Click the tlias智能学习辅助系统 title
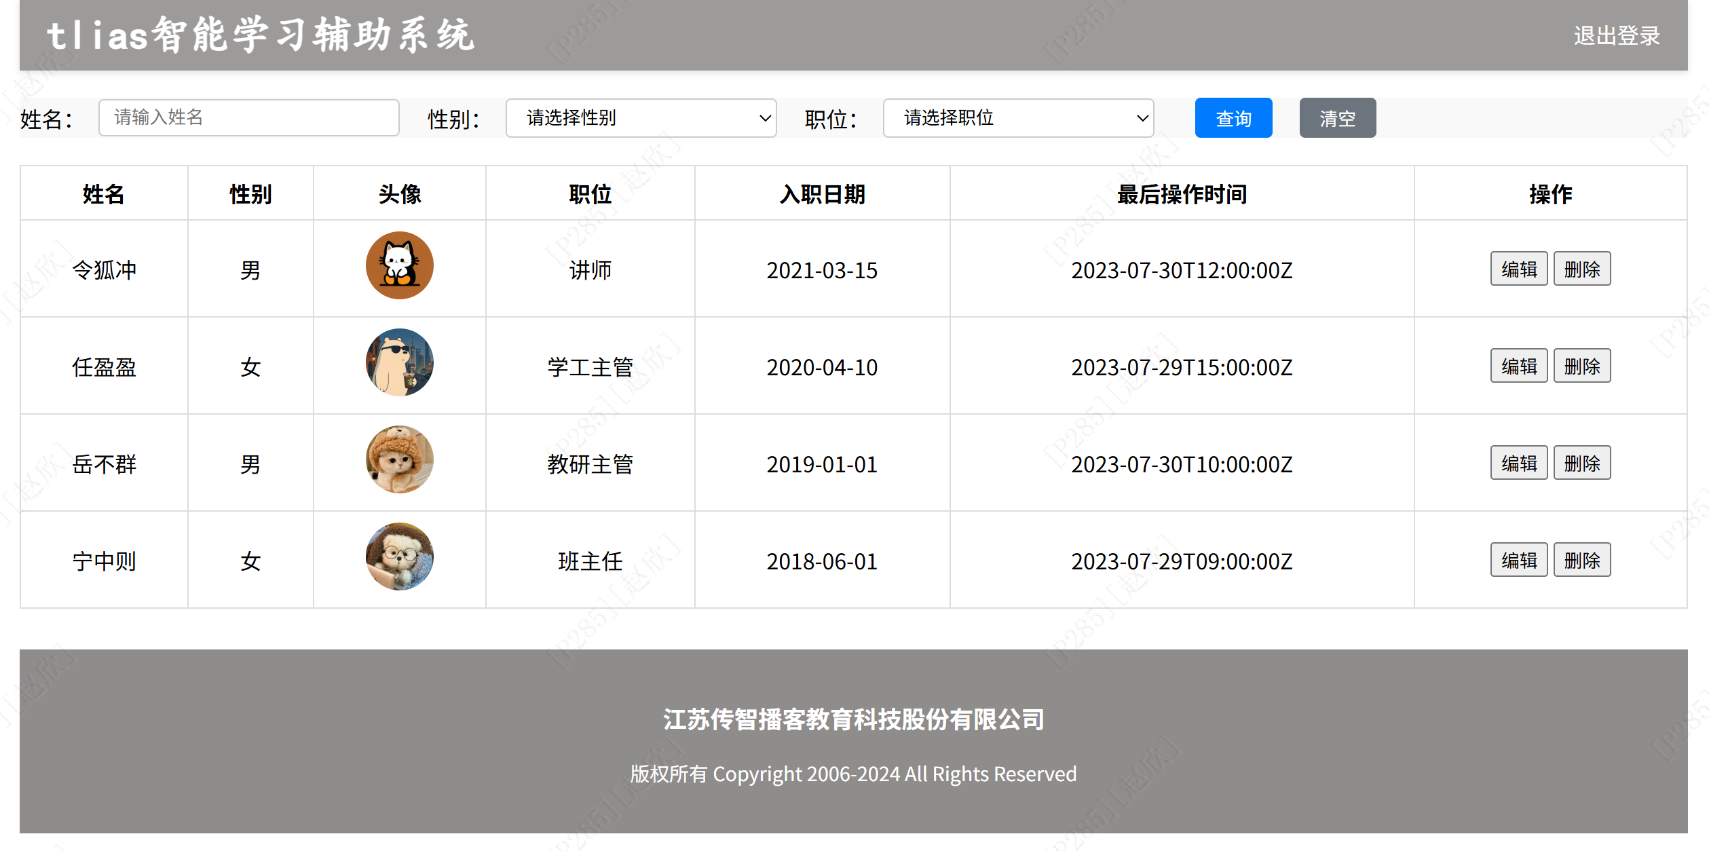1709x851 pixels. [261, 35]
